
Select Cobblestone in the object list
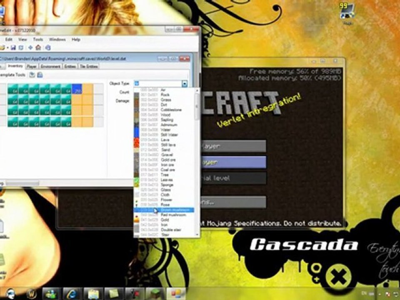164,110
